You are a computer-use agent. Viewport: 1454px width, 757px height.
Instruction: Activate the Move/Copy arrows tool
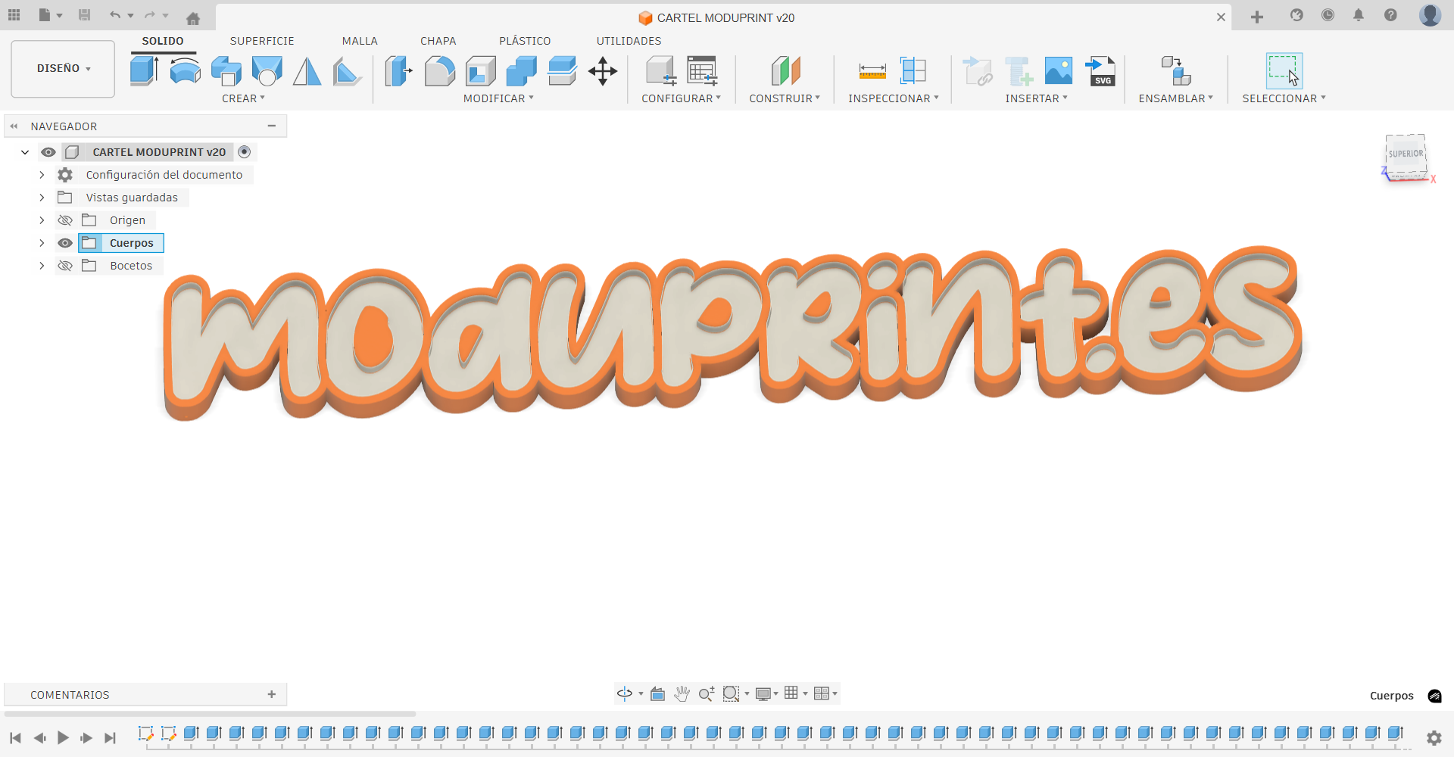603,71
